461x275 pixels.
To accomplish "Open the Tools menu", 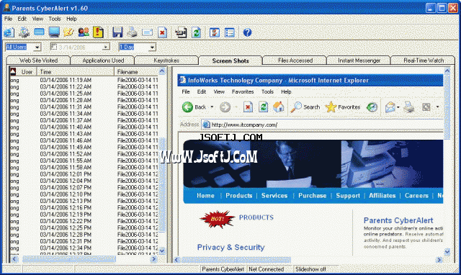I will 55,19.
